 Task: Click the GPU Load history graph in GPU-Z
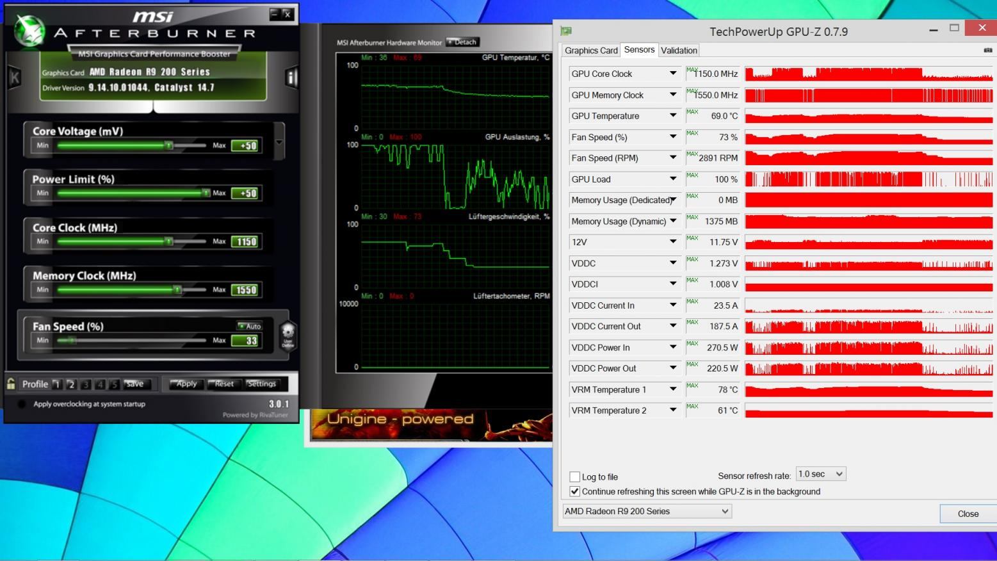869,179
